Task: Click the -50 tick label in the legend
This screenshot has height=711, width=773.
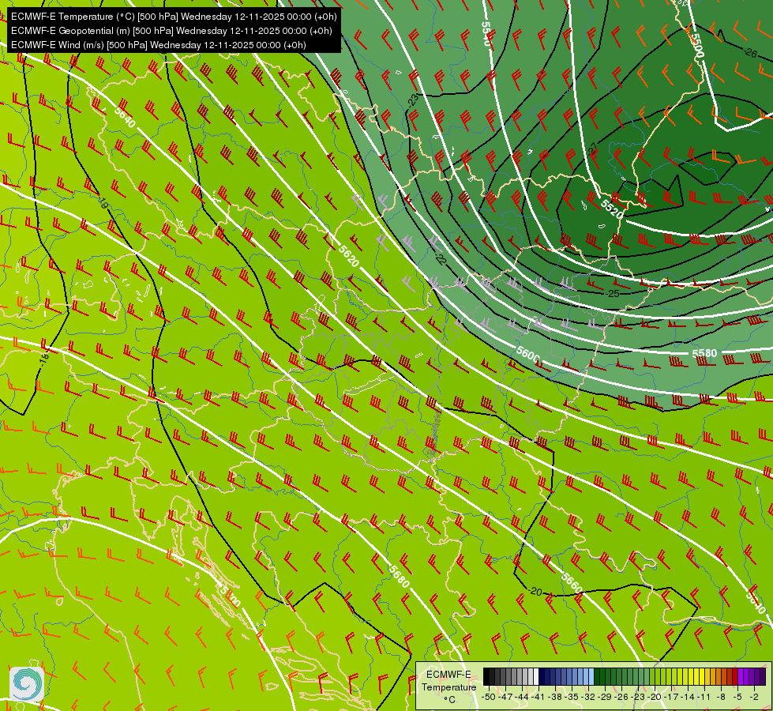Action: tap(489, 697)
